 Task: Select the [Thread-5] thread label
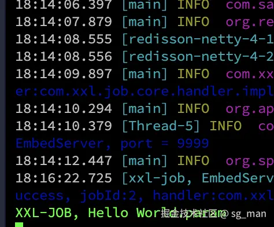pos(161,126)
